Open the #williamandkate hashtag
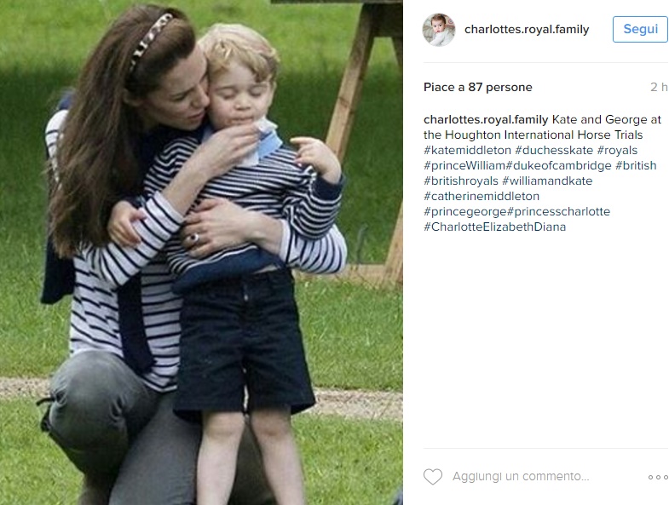Viewport: 669px width, 505px height. click(547, 181)
